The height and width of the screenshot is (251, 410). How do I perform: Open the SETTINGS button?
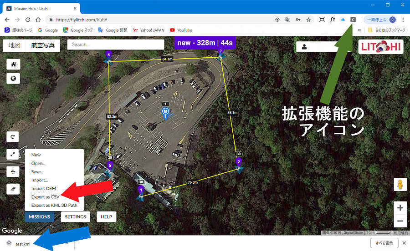pyautogui.click(x=75, y=217)
